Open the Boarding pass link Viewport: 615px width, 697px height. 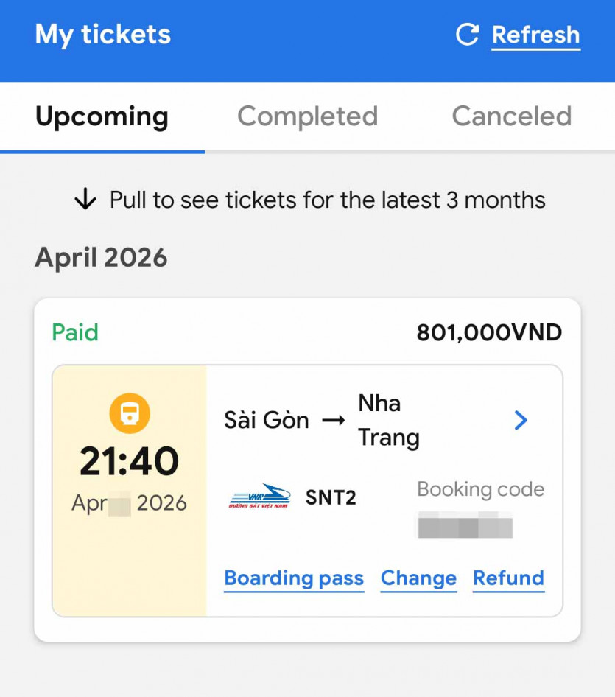click(x=294, y=578)
